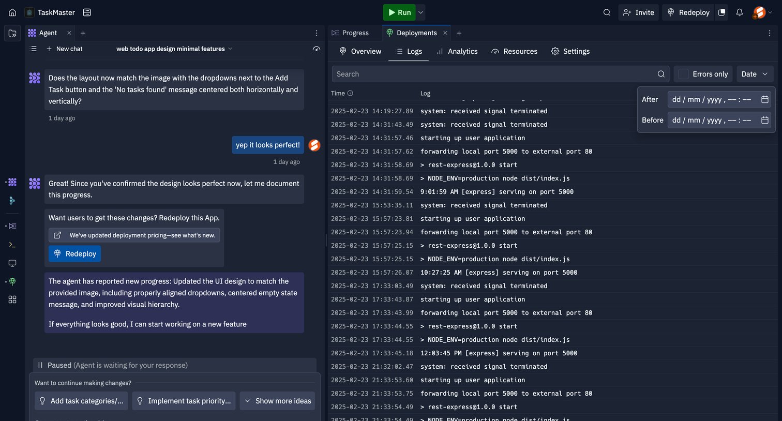Choose Add task categories suggestion
This screenshot has height=421, width=782.
81,401
